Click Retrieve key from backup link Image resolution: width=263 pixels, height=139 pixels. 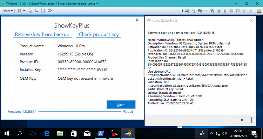(x=42, y=34)
